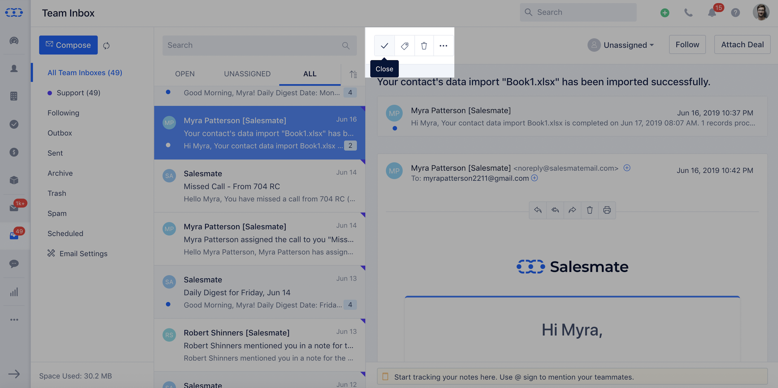Open Companies building icon in sidebar
The width and height of the screenshot is (778, 388).
(14, 96)
